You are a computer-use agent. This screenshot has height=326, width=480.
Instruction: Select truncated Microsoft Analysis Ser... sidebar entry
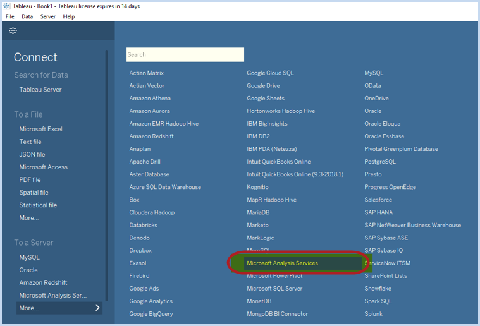point(53,296)
